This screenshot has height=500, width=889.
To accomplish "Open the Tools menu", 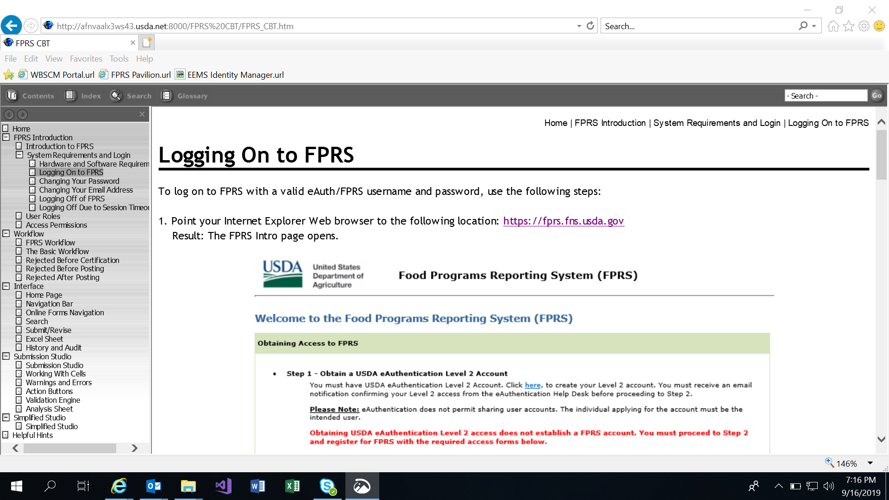I will (x=119, y=59).
